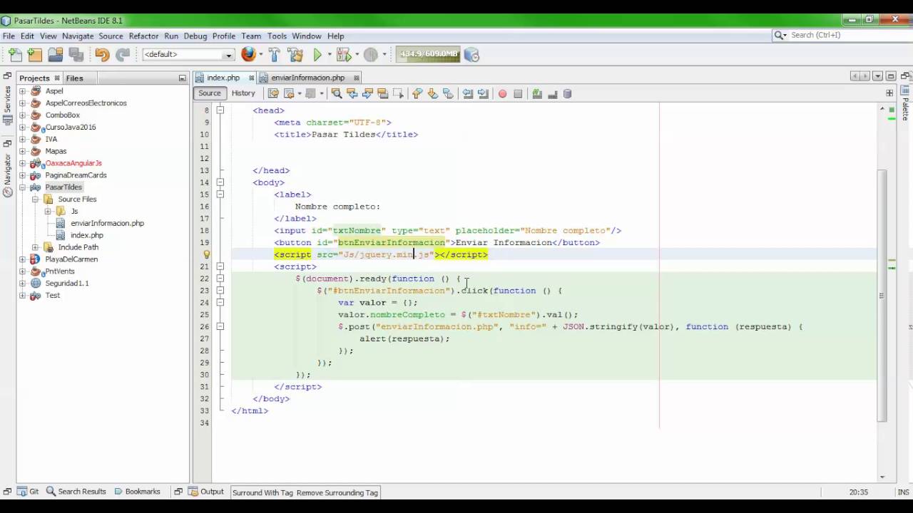The image size is (913, 513).
Task: Switch to the enviarInformacion.php tab
Action: tap(307, 78)
